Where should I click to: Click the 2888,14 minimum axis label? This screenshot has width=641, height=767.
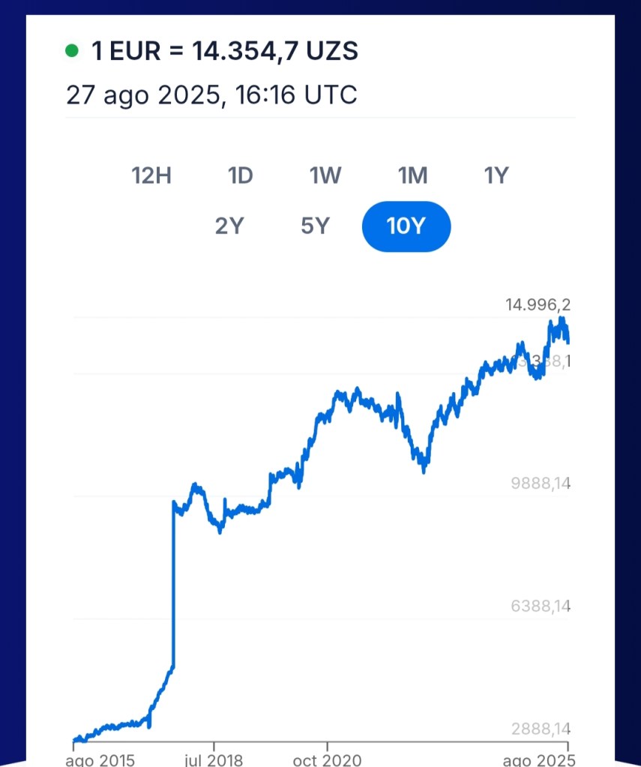541,728
